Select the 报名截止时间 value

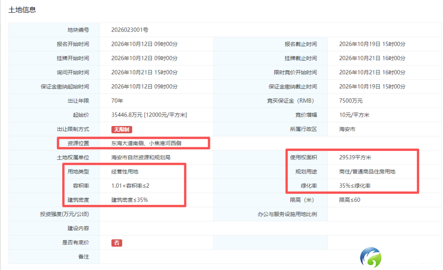click(372, 44)
